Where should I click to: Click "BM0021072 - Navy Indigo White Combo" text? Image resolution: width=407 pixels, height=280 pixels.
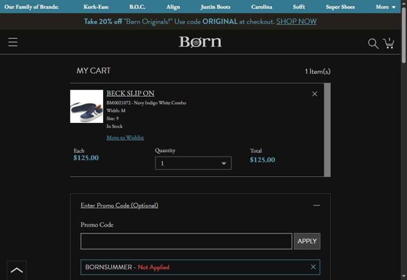click(x=146, y=103)
